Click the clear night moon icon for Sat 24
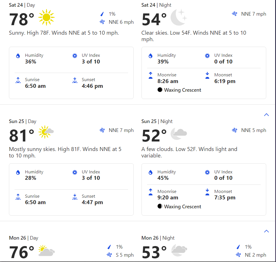The height and width of the screenshot is (262, 276). point(179,17)
